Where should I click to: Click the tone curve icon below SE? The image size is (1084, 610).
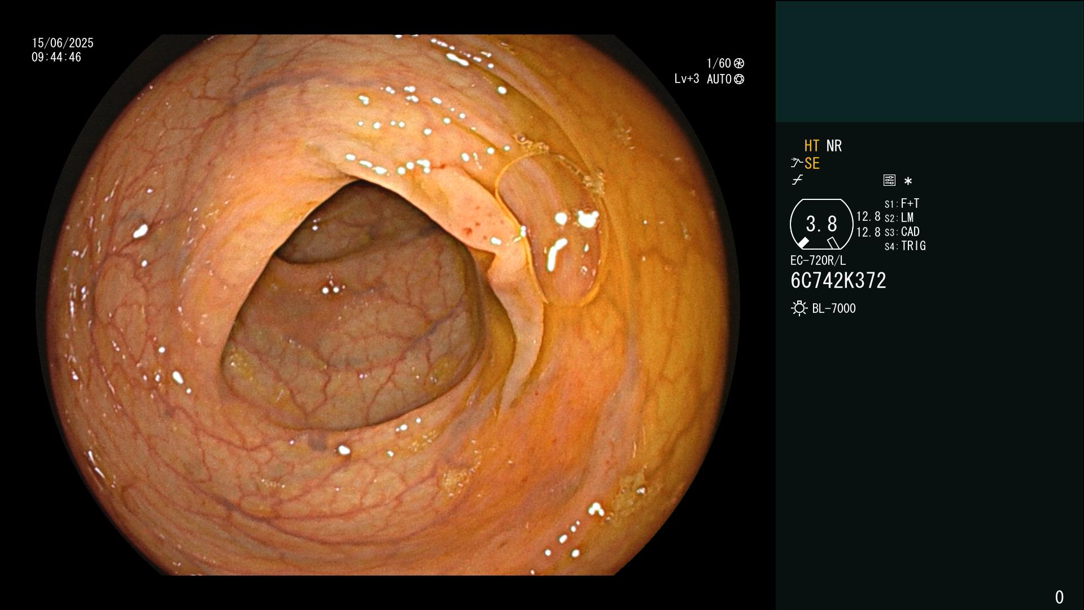click(x=797, y=180)
